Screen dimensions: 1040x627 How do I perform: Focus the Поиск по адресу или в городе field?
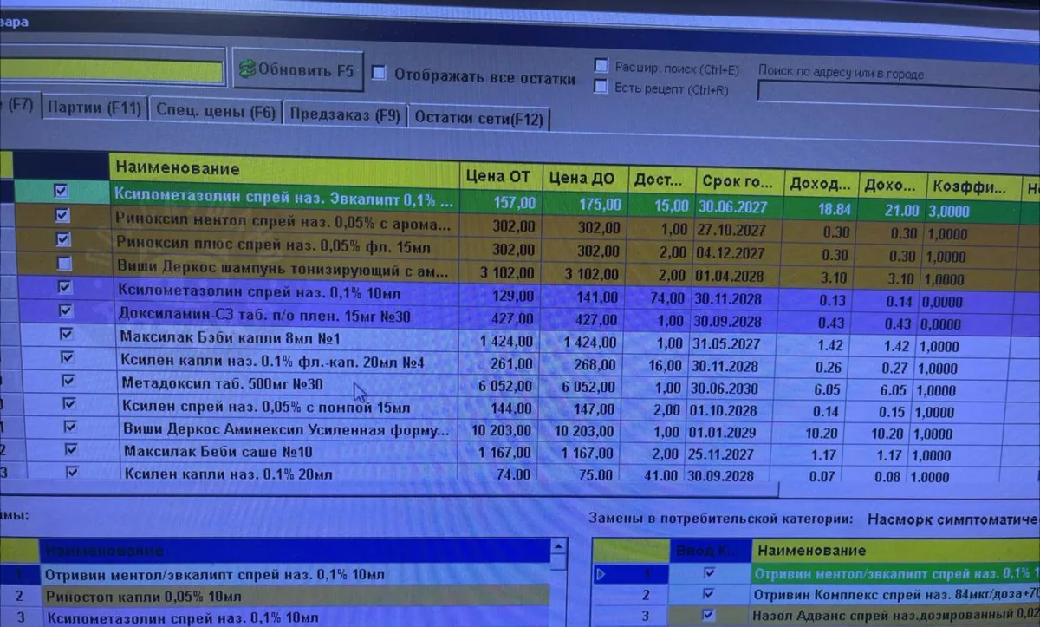pyautogui.click(x=898, y=93)
